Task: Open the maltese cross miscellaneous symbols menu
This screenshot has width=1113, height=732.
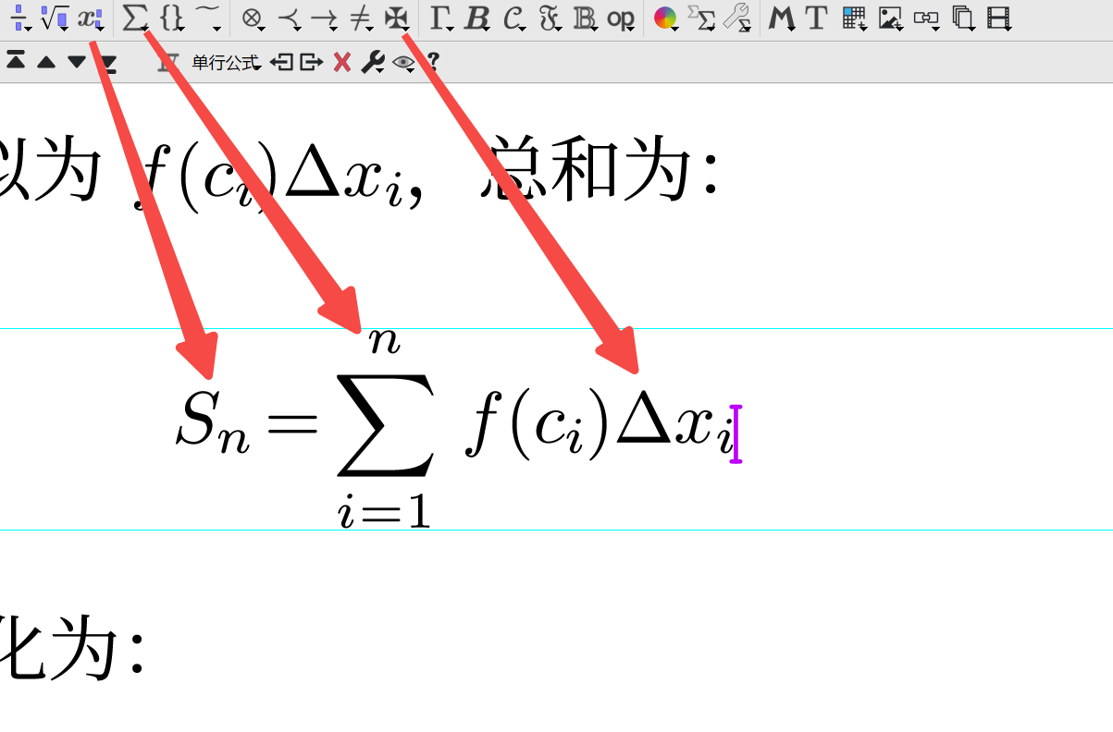Action: [395, 18]
